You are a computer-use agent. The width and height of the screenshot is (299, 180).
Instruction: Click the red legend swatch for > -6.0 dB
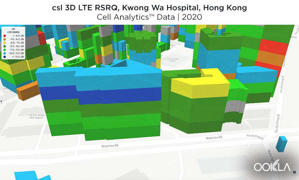(x=4, y=36)
